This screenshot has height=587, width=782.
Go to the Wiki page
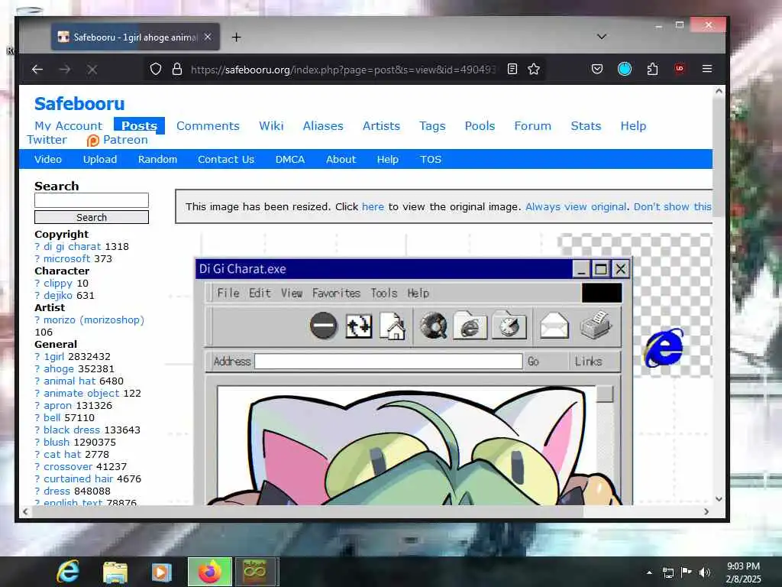(271, 126)
